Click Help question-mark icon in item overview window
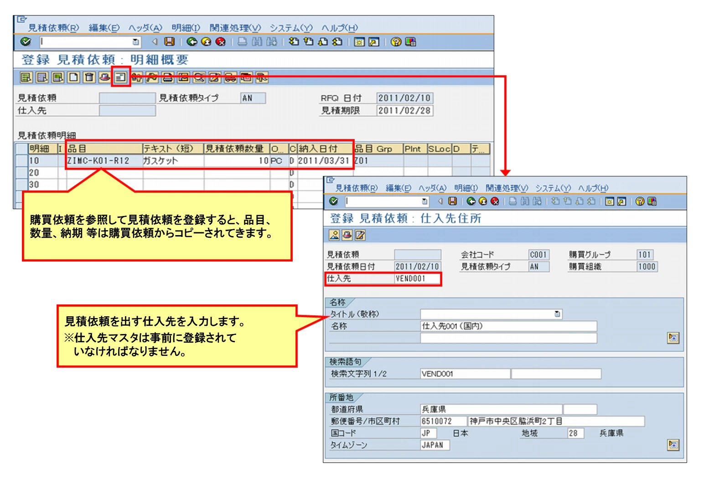This screenshot has width=704, height=478. tap(396, 42)
